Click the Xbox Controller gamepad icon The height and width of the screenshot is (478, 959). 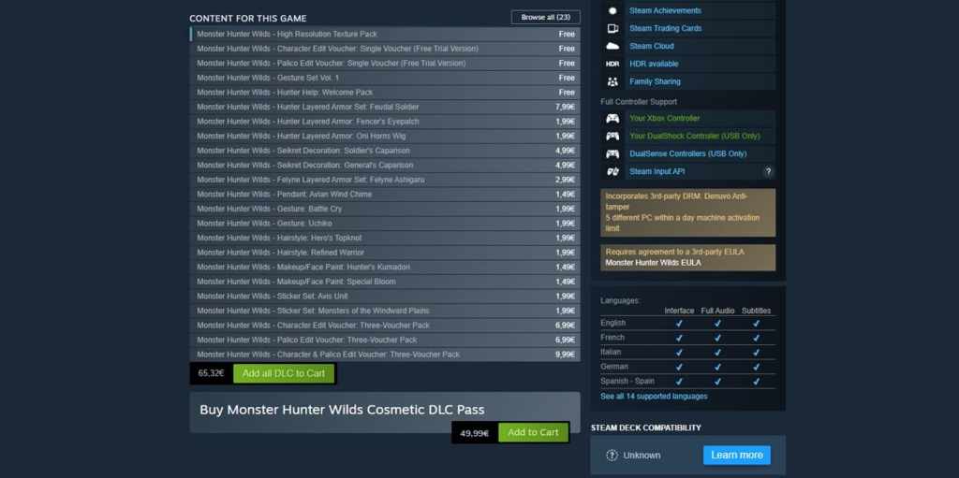[612, 119]
